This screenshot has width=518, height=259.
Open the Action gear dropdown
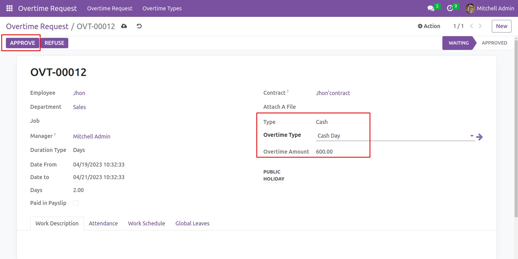[x=429, y=26]
